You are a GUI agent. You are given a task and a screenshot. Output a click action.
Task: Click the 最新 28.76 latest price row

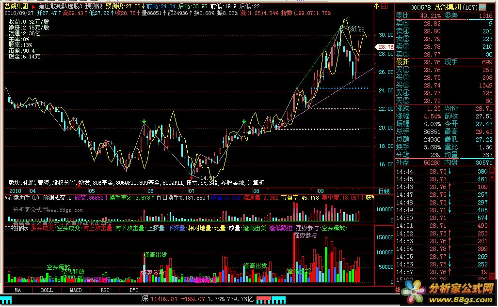[x=418, y=62]
